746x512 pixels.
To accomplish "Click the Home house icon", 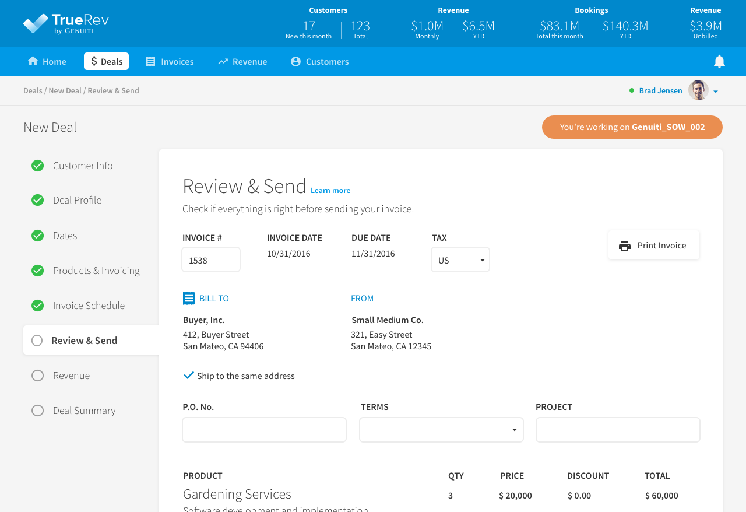I will pyautogui.click(x=33, y=61).
